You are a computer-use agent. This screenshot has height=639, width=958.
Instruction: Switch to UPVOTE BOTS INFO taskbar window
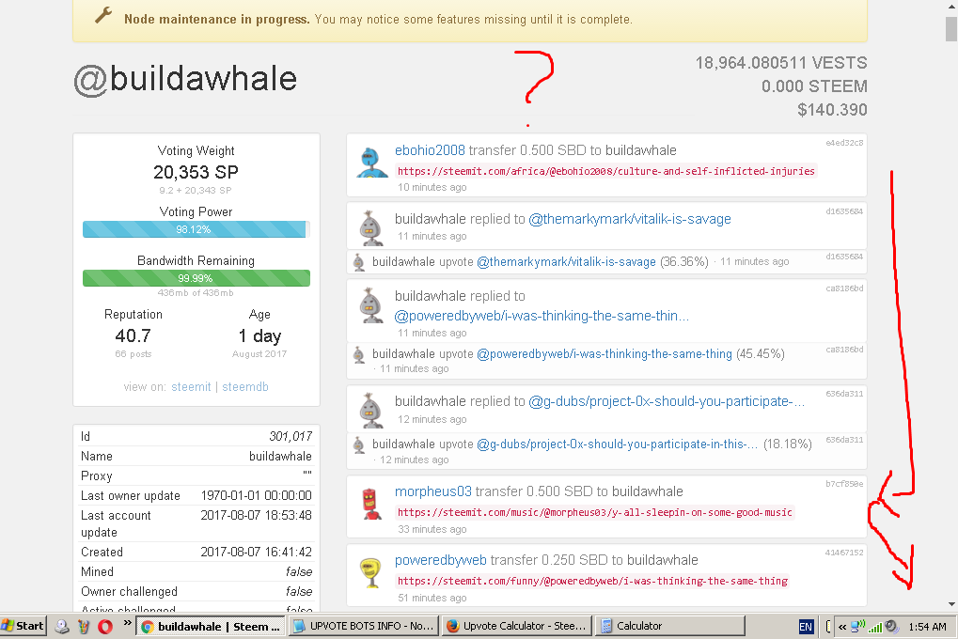pos(363,626)
